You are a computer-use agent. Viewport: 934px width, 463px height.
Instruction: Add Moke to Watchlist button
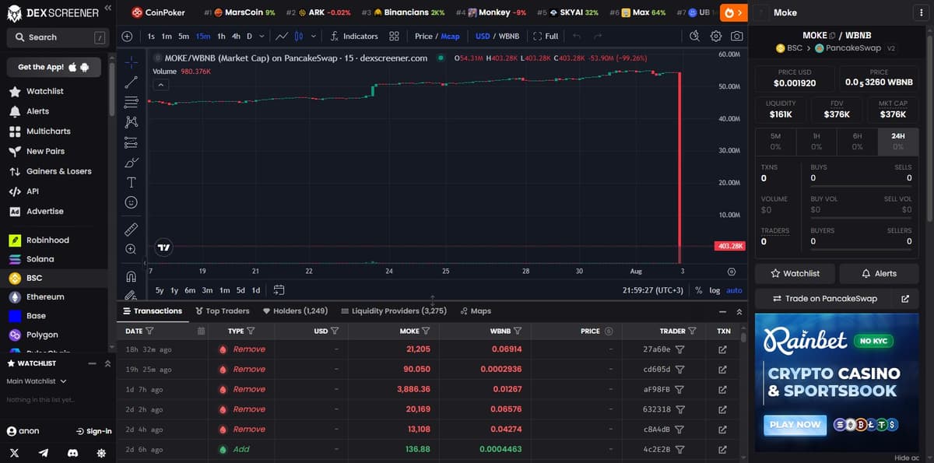(795, 274)
